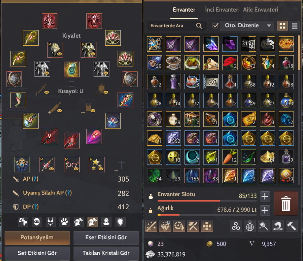Viewport: 303px width, 261px height.
Task: Click Takılan Kristali Gör button
Action: tap(106, 253)
